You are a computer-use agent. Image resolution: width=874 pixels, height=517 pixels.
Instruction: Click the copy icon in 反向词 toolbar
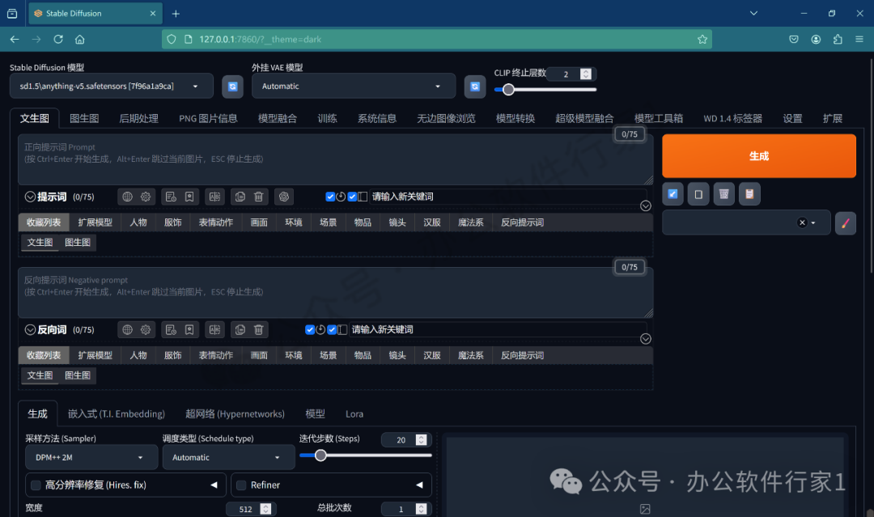(240, 329)
